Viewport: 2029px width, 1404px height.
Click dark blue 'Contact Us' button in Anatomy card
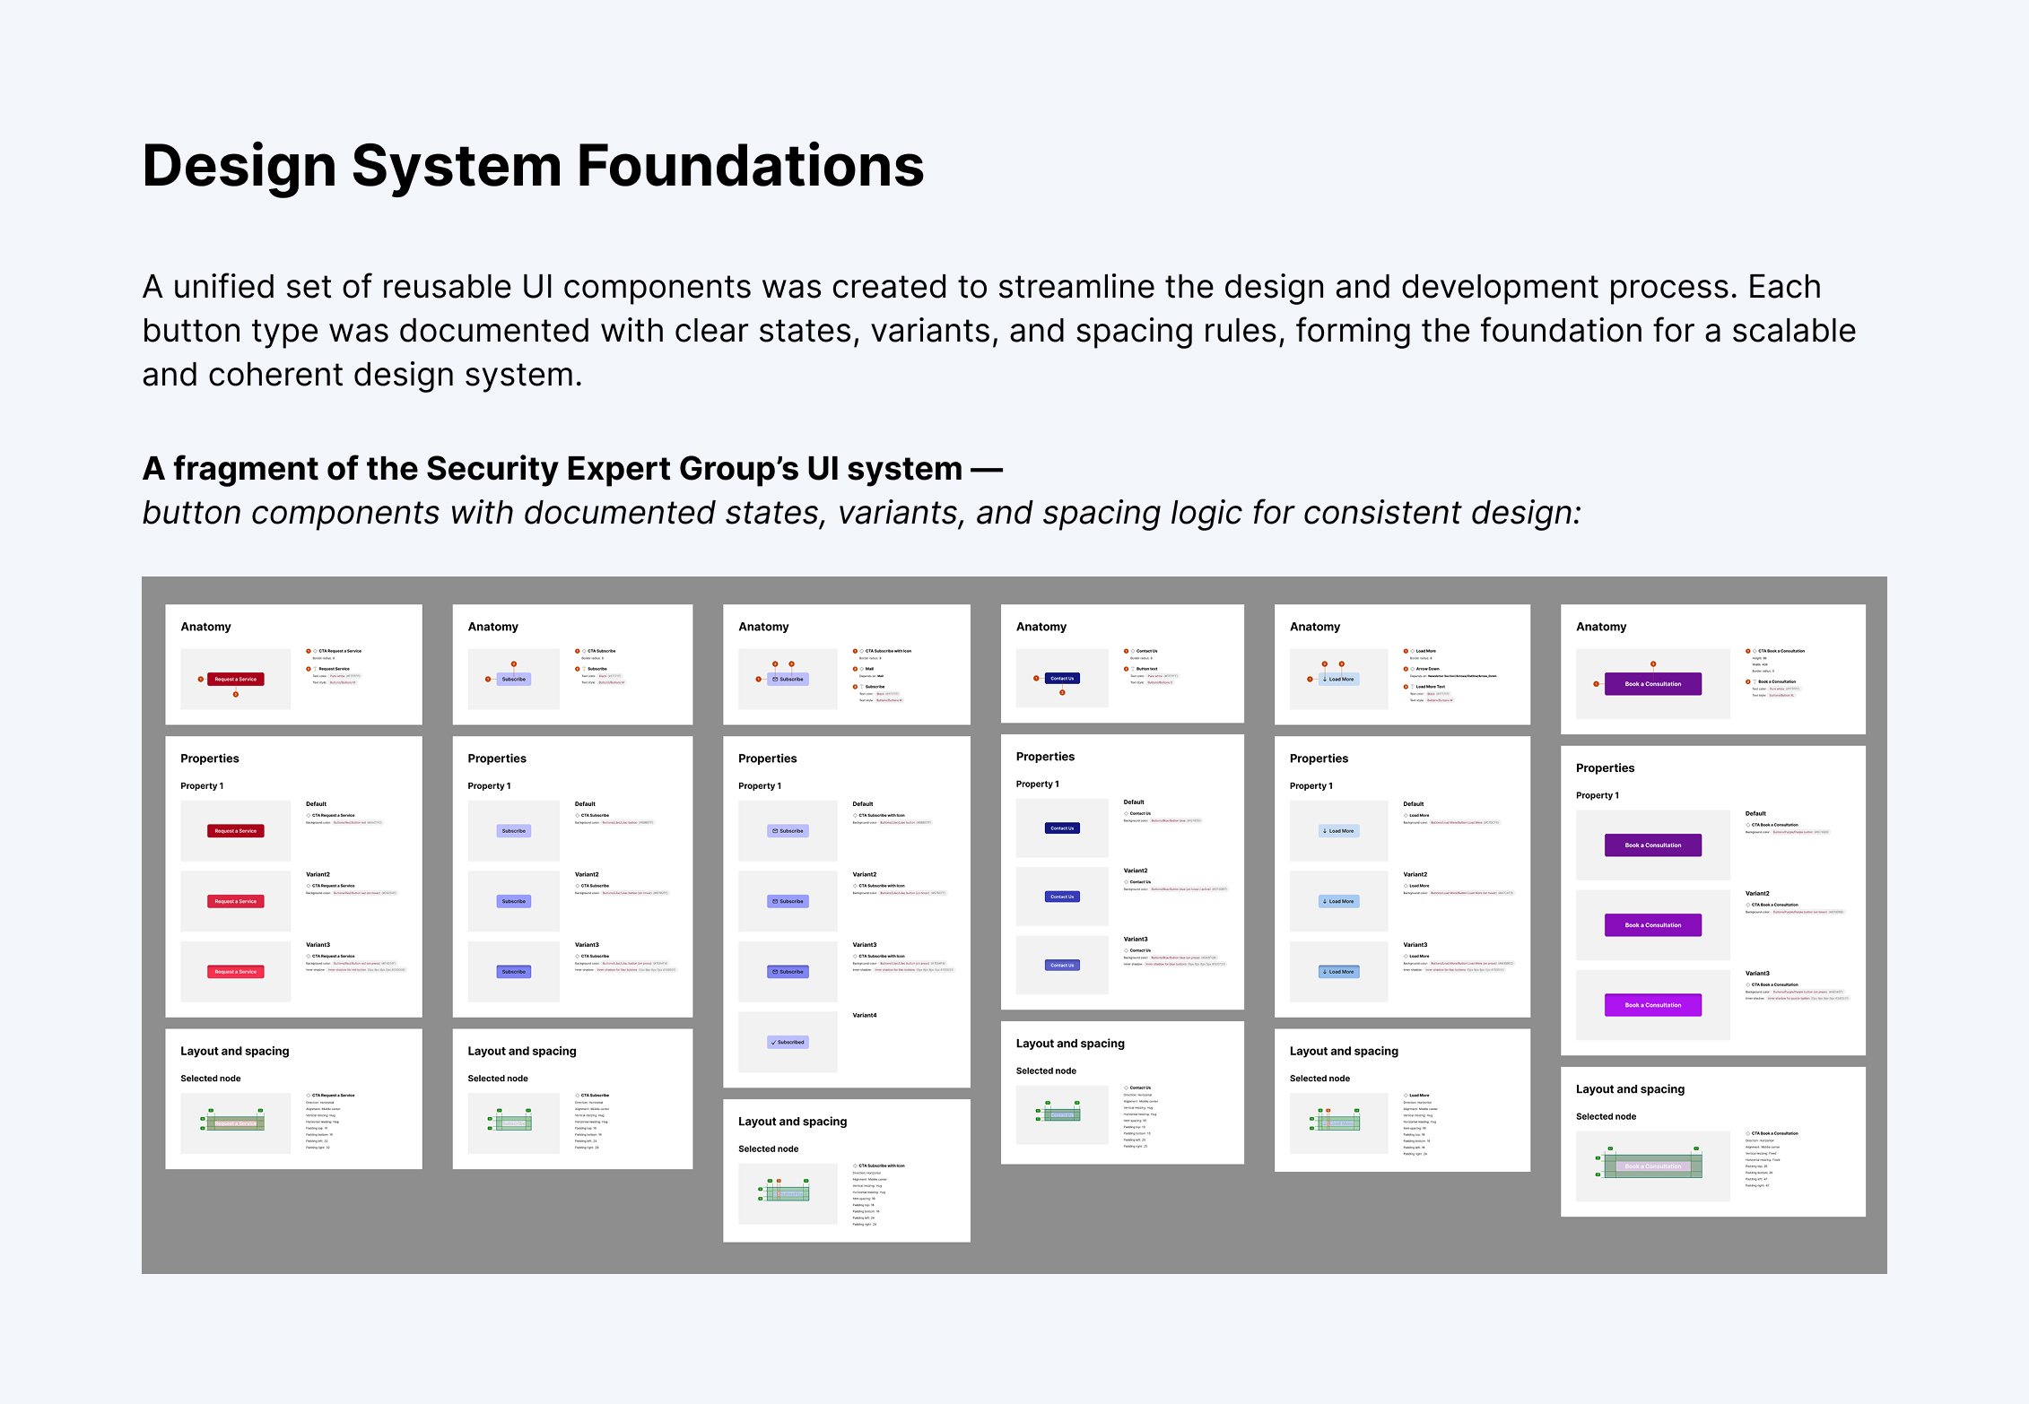point(1062,679)
